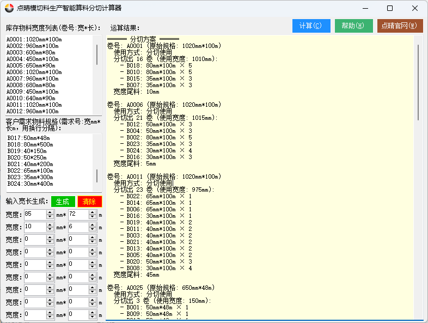Visit the 点睛官网(W) official website
The image size is (428, 323).
(x=399, y=26)
